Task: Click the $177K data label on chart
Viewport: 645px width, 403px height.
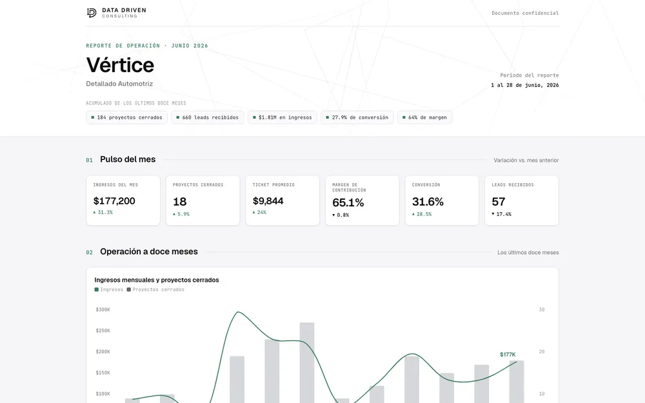Action: point(508,355)
